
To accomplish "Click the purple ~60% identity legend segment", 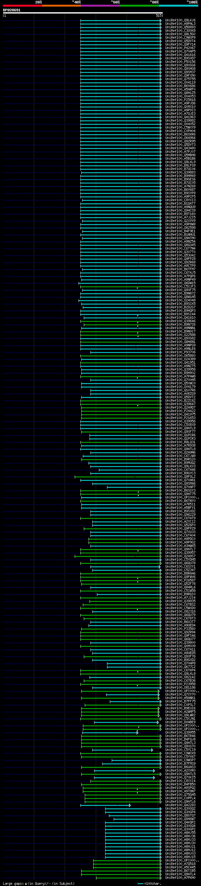I will click(x=100, y=6).
